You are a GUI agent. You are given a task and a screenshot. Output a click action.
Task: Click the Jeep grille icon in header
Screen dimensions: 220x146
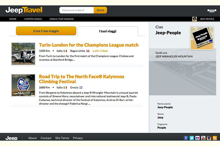pos(212,11)
